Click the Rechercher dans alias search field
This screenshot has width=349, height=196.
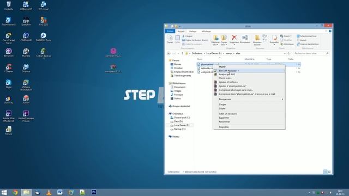[311, 53]
